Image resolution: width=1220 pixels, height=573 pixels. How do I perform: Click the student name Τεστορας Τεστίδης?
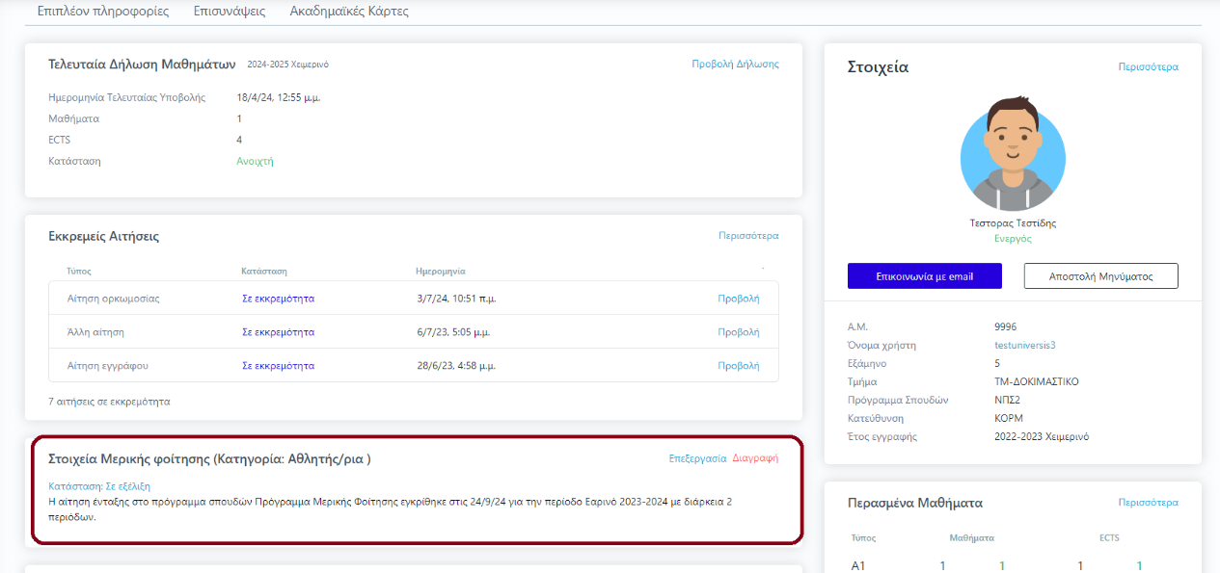pyautogui.click(x=1013, y=222)
